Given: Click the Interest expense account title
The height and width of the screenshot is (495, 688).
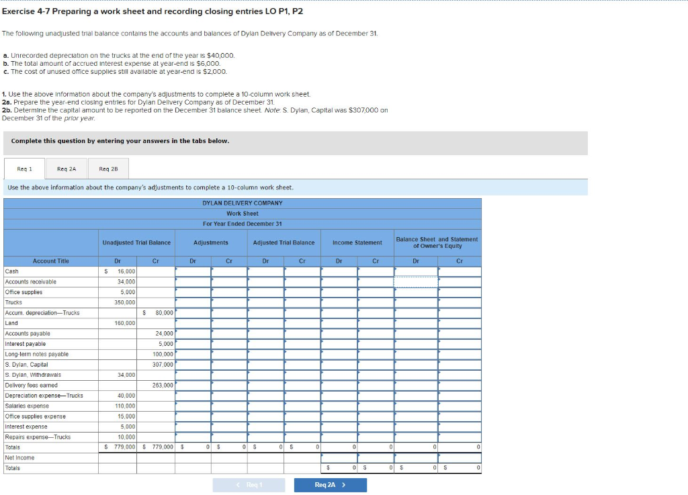Looking at the screenshot, I should pyautogui.click(x=26, y=426).
